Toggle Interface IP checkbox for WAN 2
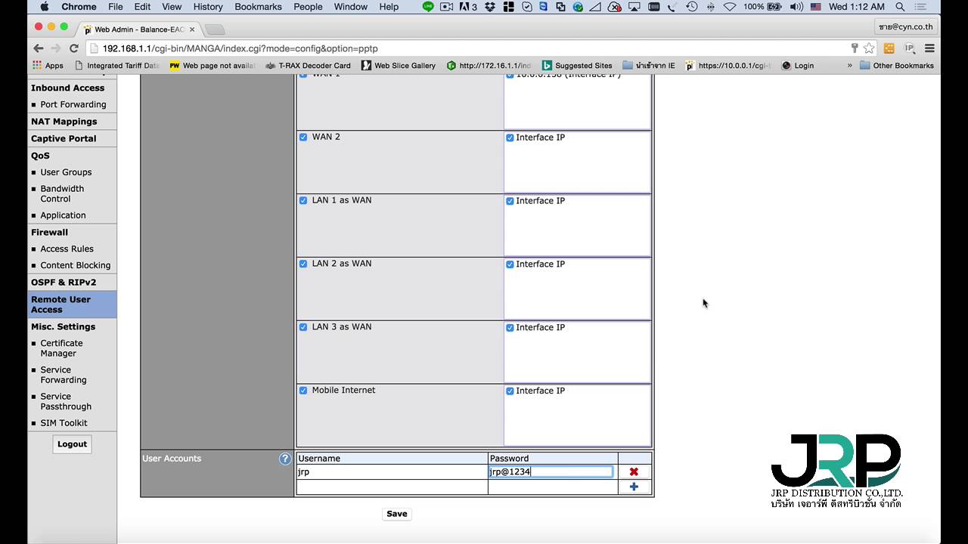This screenshot has height=544, width=968. point(510,138)
